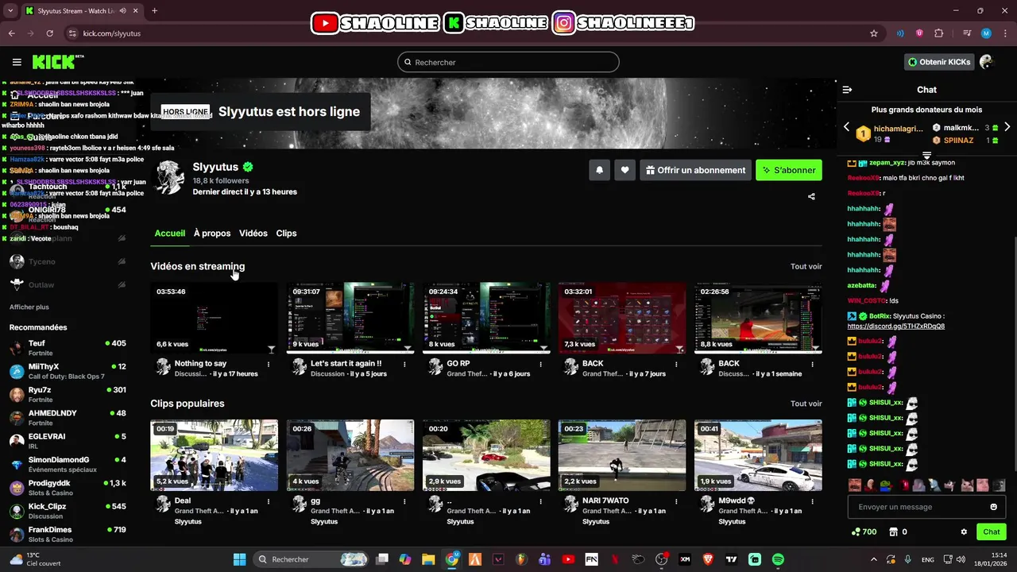The height and width of the screenshot is (572, 1017).
Task: Switch to the À propos tab
Action: coord(212,233)
